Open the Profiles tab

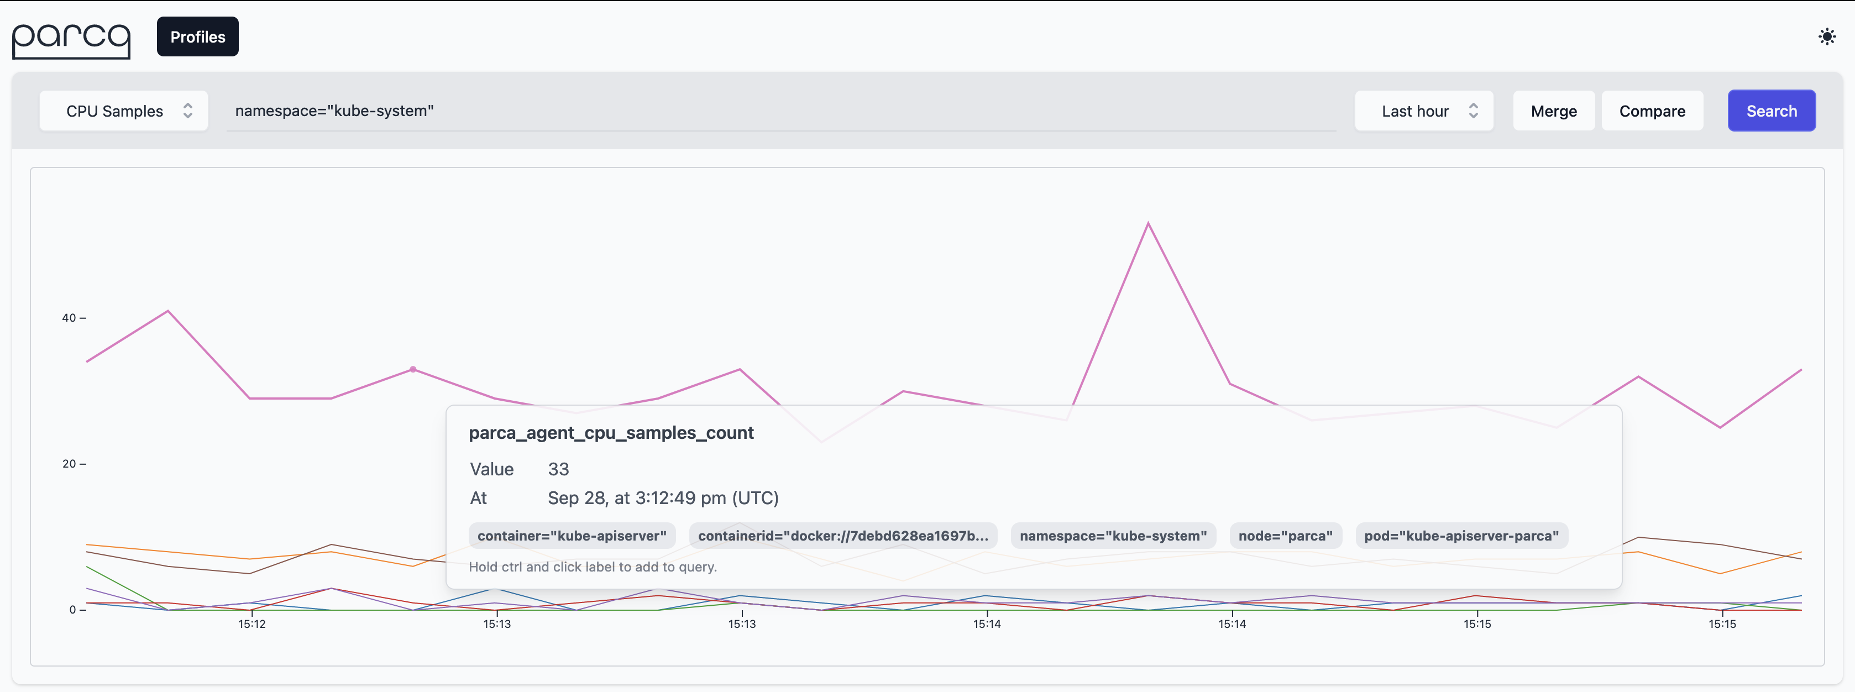pos(197,36)
